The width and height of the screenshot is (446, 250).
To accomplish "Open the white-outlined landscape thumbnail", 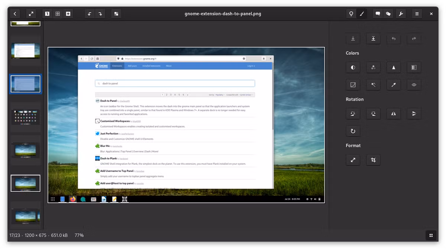I will 26,183.
